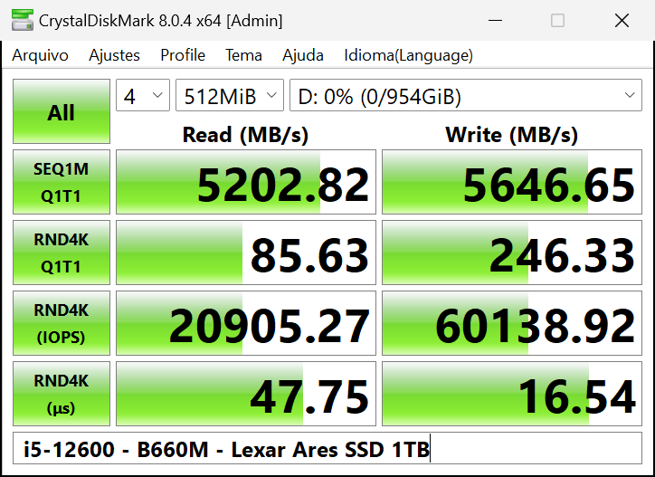Select the sequential write value 5646.65
Viewport: 655px width, 477px height.
click(x=512, y=182)
